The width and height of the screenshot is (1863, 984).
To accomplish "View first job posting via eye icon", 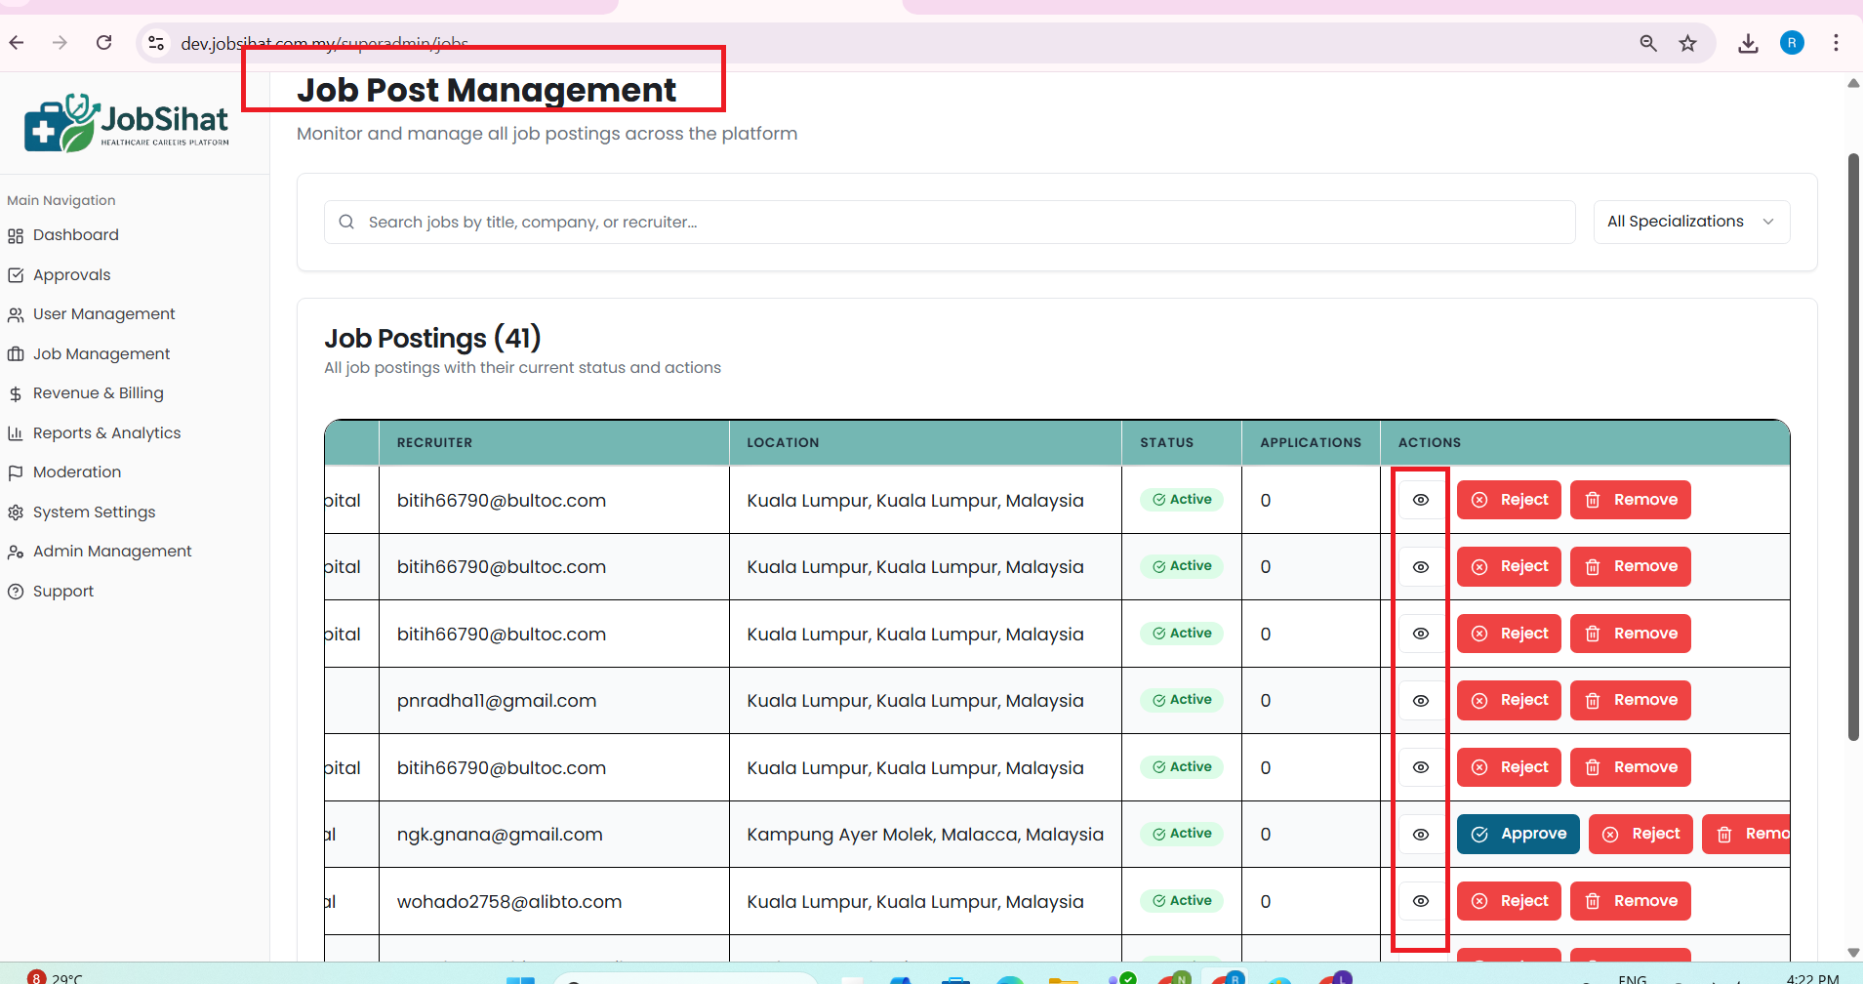I will click(1421, 500).
